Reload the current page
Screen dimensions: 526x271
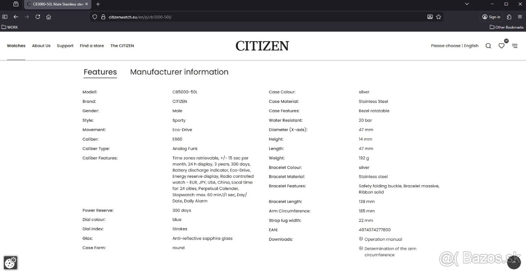(38, 17)
